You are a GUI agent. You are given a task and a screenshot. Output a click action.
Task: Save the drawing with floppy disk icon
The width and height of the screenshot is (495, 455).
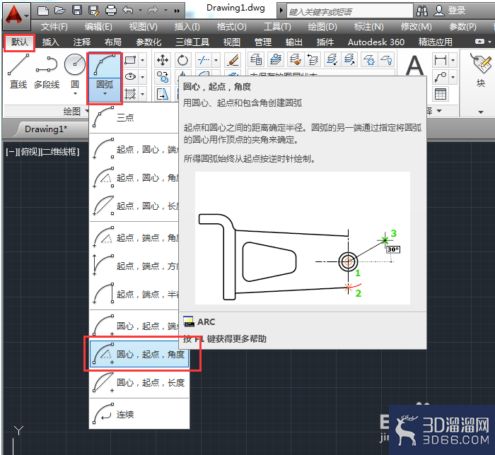coord(76,11)
